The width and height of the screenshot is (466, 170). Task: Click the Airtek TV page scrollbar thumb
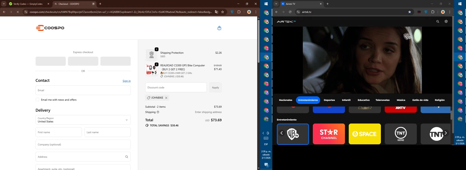451,115
